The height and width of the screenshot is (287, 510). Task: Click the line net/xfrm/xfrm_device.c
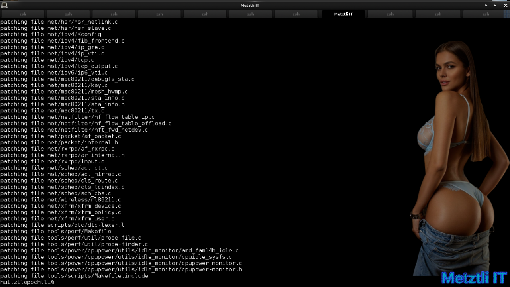pos(61,206)
